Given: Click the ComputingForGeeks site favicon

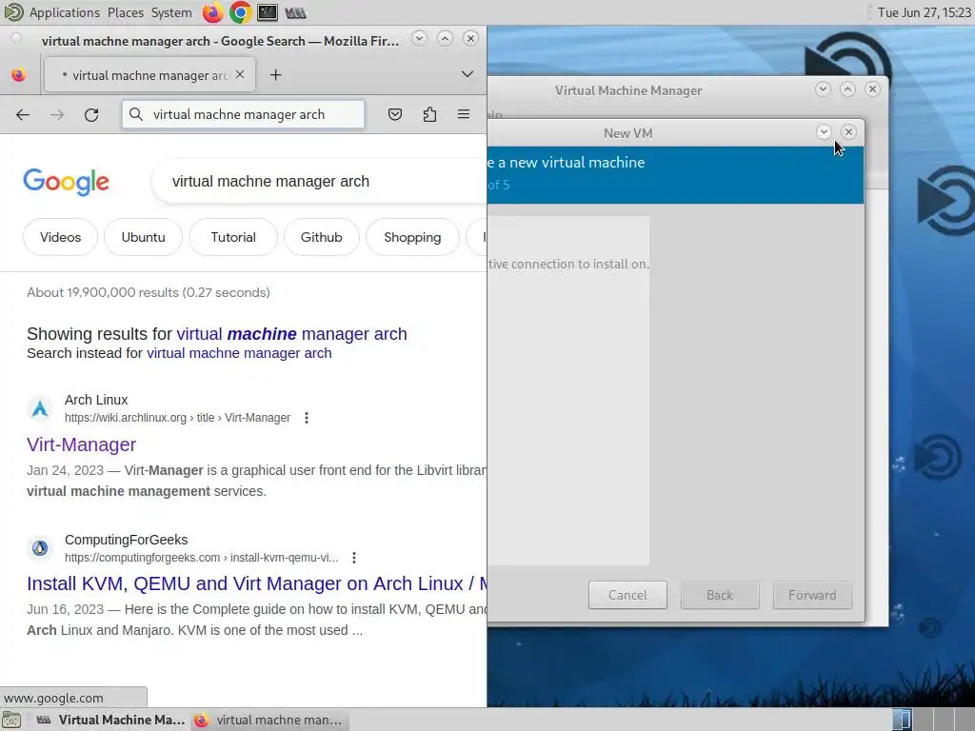Looking at the screenshot, I should pos(40,548).
